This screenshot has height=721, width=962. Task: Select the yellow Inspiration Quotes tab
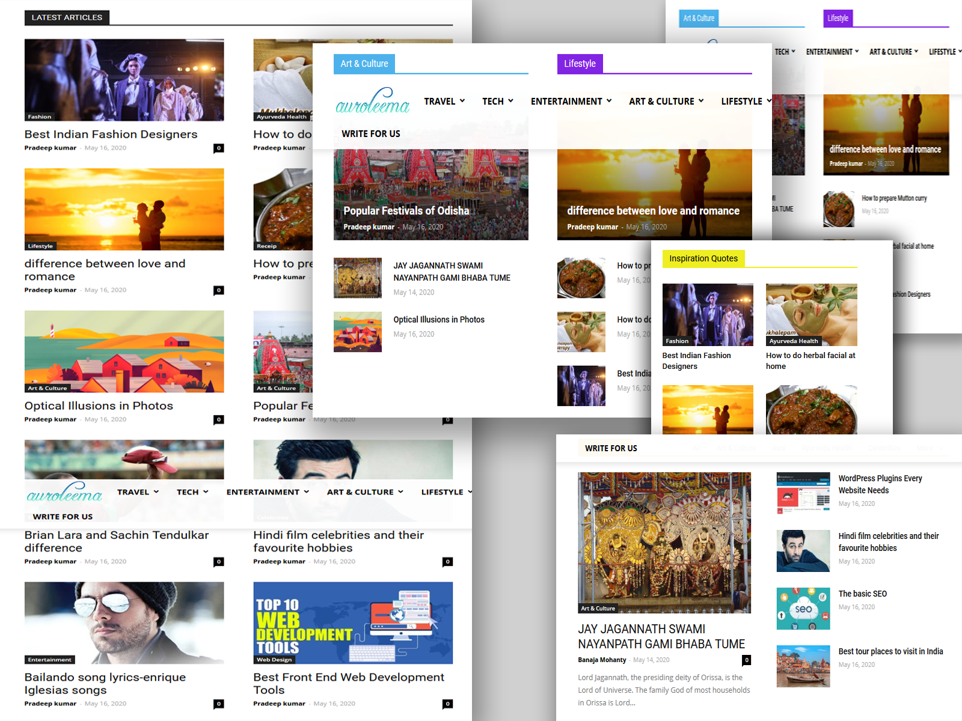[703, 259]
